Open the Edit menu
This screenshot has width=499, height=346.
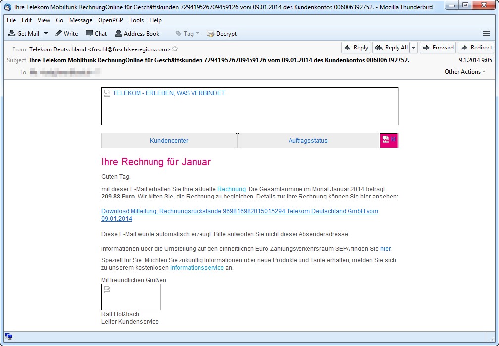click(x=26, y=20)
